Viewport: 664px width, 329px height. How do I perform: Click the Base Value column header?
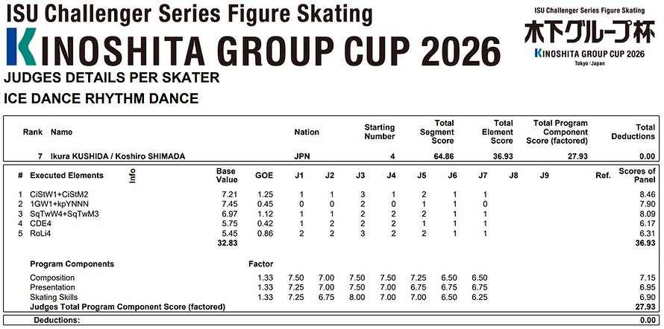(227, 175)
